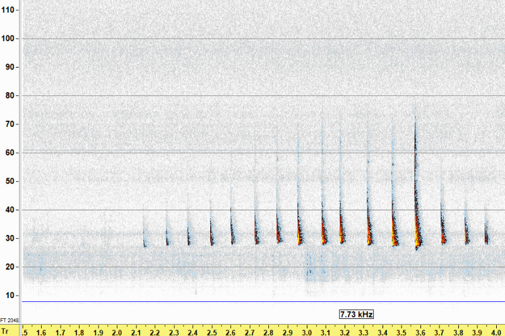505x336 pixels.
Task: Click the 60 kHz label on frequency axis
Action: (9, 153)
